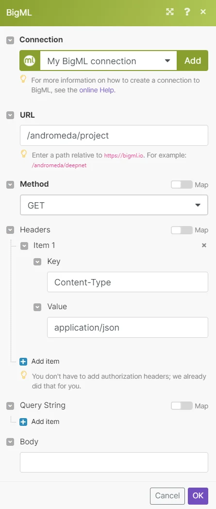Click the expand-to-fullscreen icon in header
This screenshot has height=509, width=216.
[169, 12]
